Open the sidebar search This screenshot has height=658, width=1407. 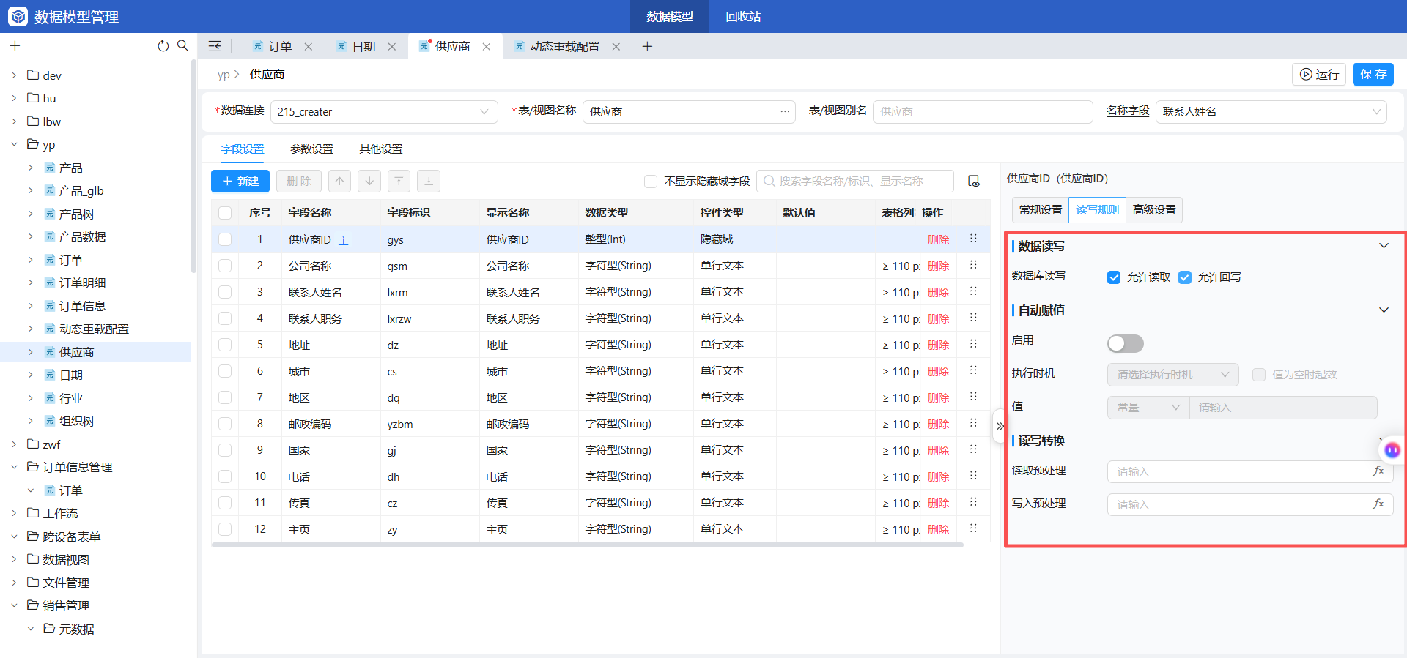click(182, 45)
